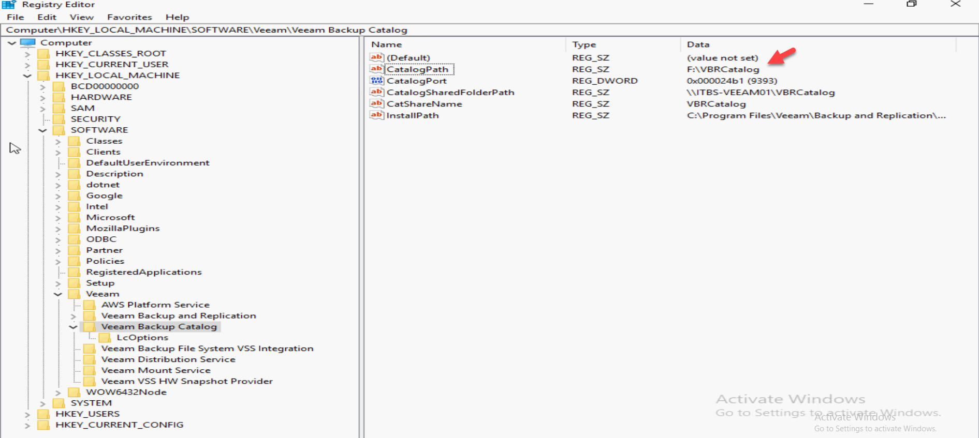Screen dimensions: 979x438
Task: Select the dotnet key
Action: click(103, 185)
